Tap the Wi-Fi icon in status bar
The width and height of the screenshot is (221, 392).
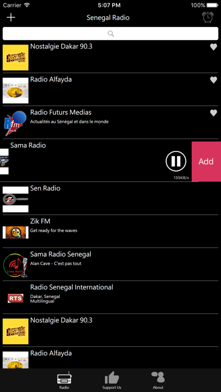pyautogui.click(x=27, y=5)
